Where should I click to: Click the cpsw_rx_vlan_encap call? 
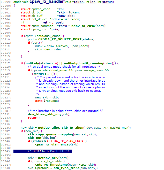[x=53, y=144]
